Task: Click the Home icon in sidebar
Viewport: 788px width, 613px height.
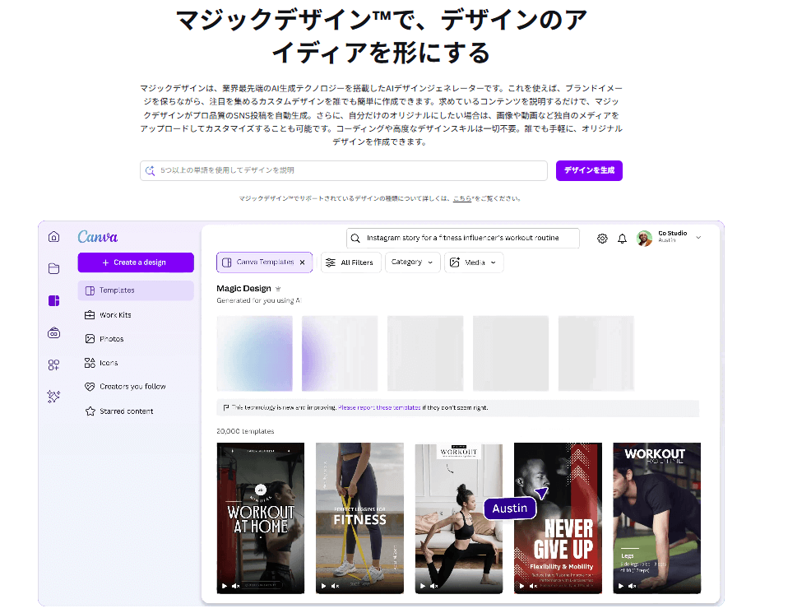Action: [x=53, y=236]
